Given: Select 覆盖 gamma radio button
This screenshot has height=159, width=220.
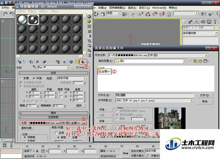Looking at the screenshot, I should 117,119.
